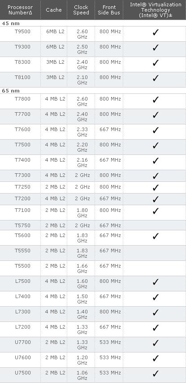186x383 pixels.
Task: Click the checkmark in the U7500 row
Action: (x=156, y=374)
